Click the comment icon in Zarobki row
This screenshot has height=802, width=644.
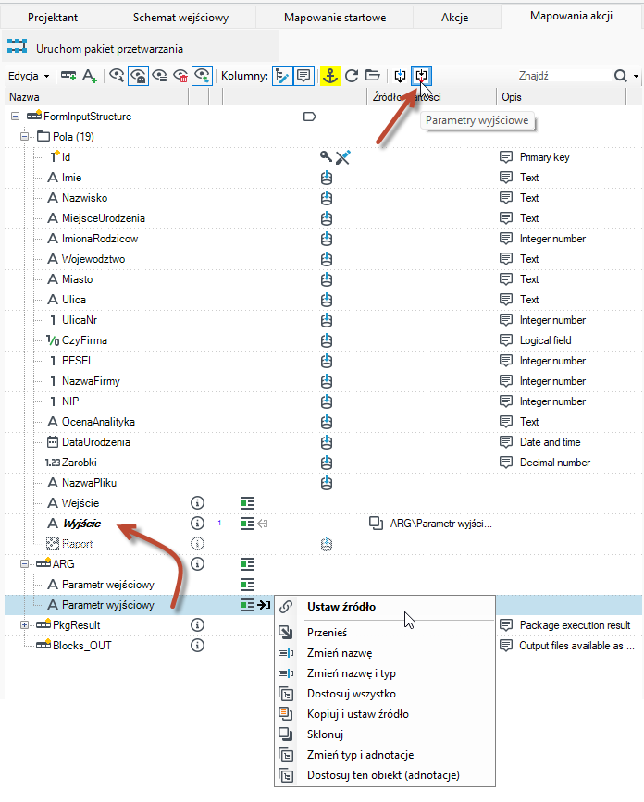point(506,463)
